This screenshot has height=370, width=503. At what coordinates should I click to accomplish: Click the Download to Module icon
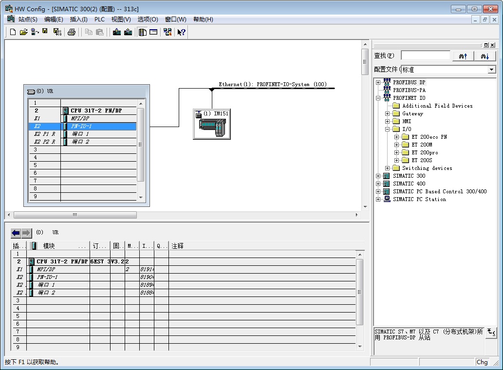point(117,32)
